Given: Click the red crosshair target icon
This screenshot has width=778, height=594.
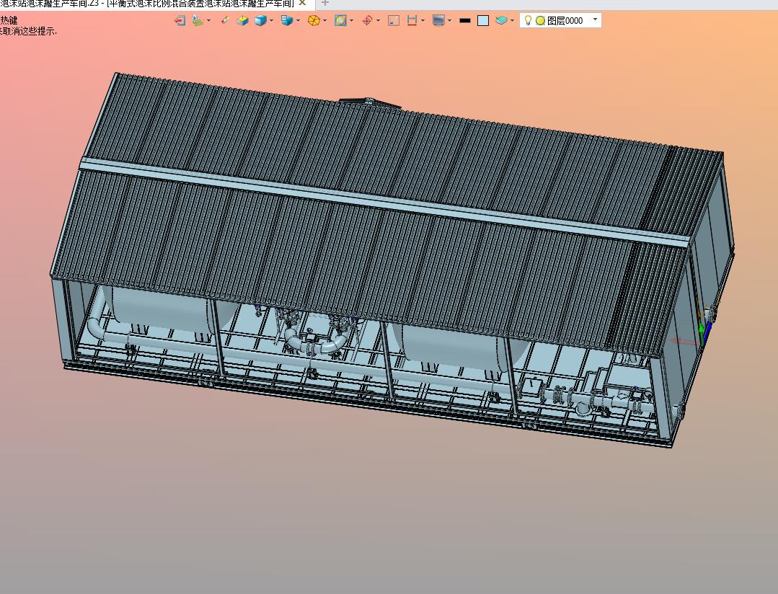Looking at the screenshot, I should pyautogui.click(x=367, y=20).
